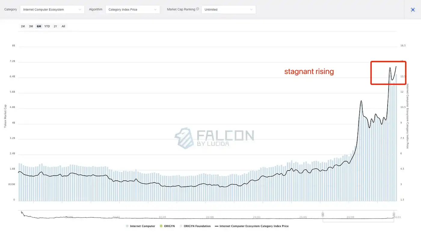421x237 pixels.
Task: Select the 1M time range
Action: [x=23, y=26]
